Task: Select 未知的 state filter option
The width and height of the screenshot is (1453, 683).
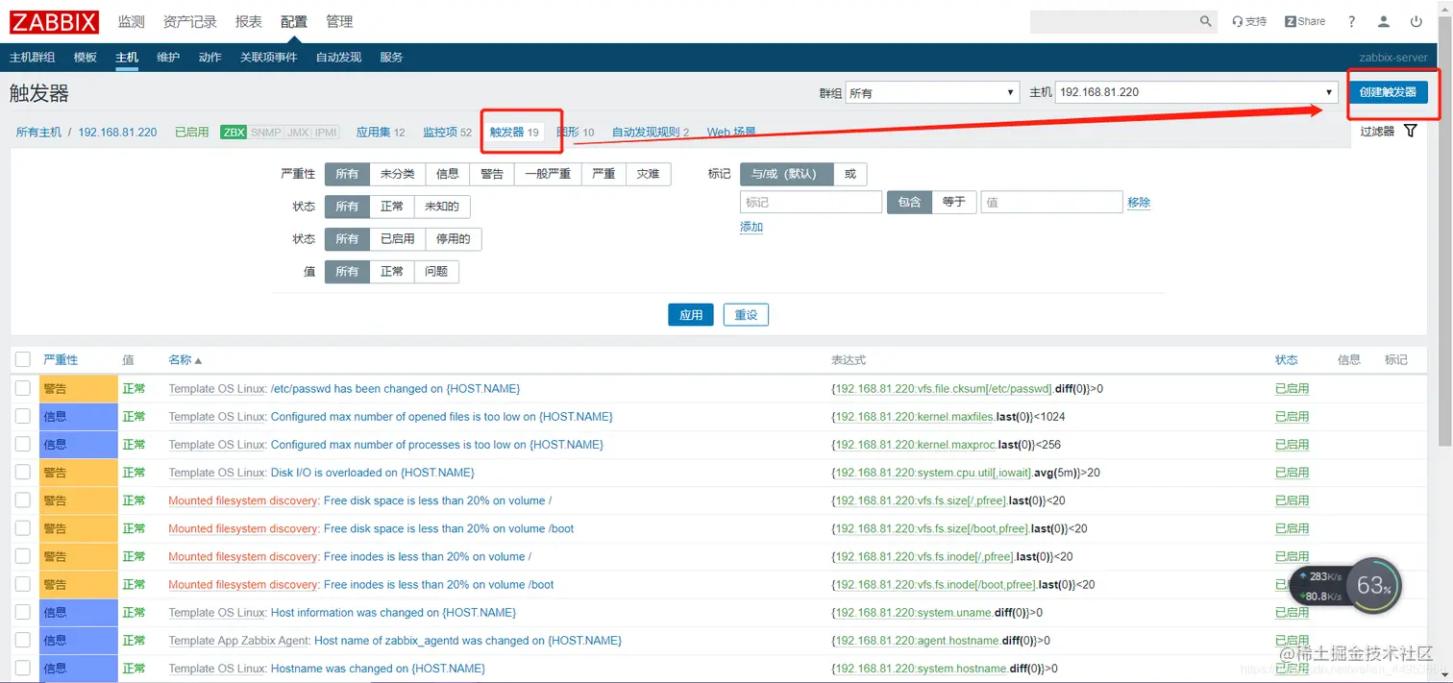Action: click(x=442, y=207)
